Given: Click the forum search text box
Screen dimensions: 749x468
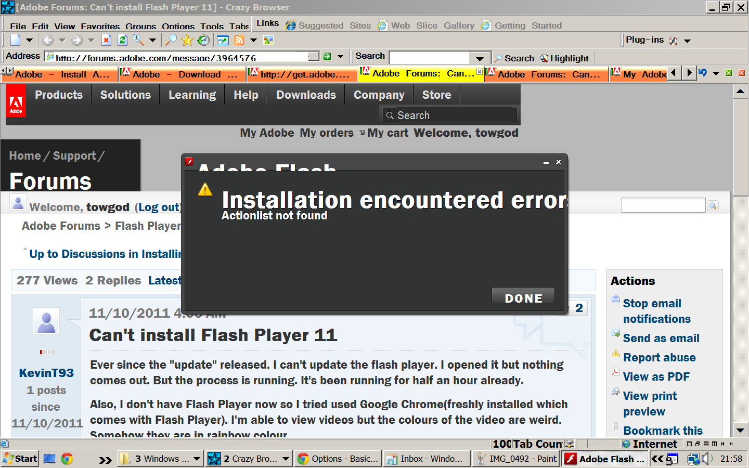Looking at the screenshot, I should pos(663,206).
